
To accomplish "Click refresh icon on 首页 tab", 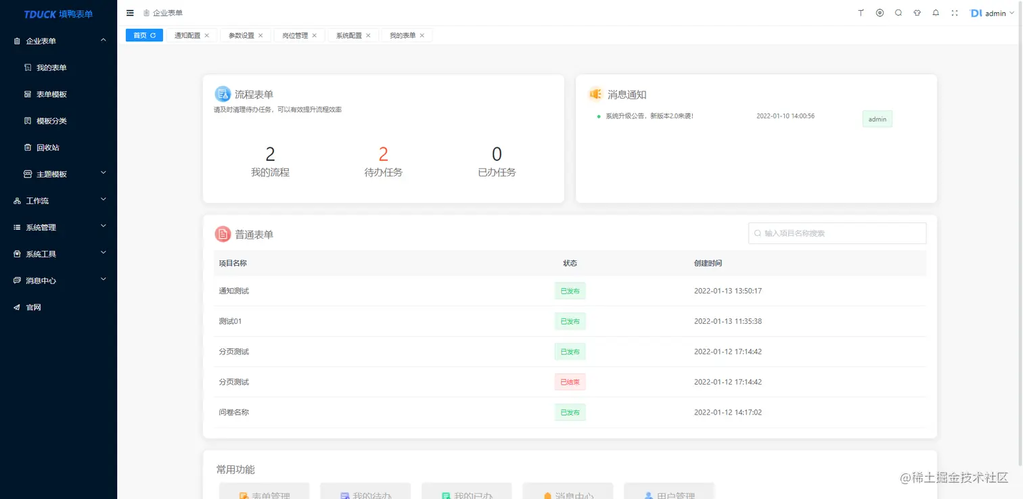I will [153, 35].
